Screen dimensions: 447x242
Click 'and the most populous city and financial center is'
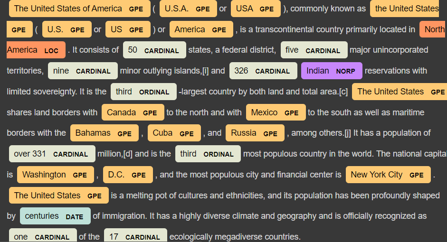250,175
